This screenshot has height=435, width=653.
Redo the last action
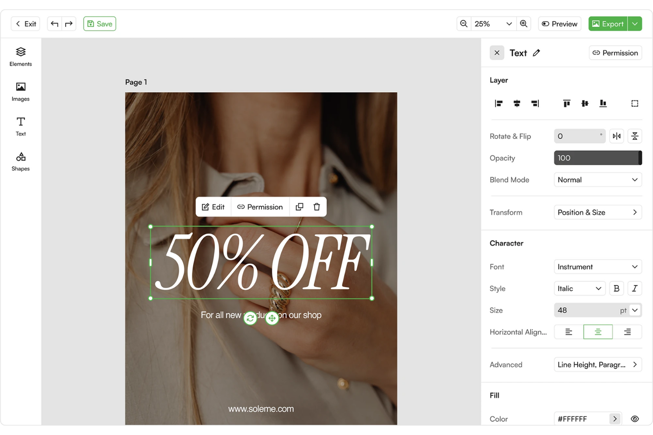pos(69,24)
